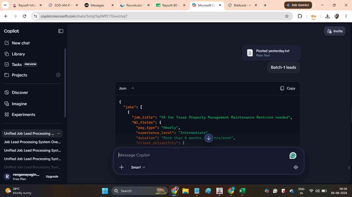Screen dimensions: 352x197
Task: Open Posted yesterday.txt attachment
Action: pyautogui.click(x=271, y=53)
